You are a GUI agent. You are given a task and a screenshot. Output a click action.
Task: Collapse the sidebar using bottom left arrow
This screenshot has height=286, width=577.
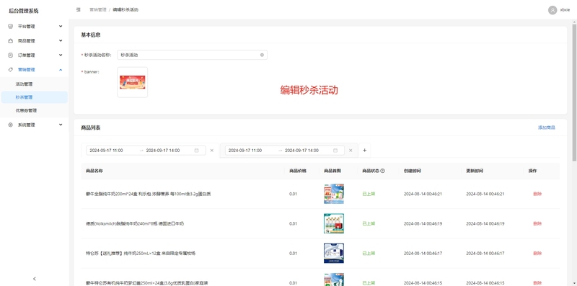point(35,279)
